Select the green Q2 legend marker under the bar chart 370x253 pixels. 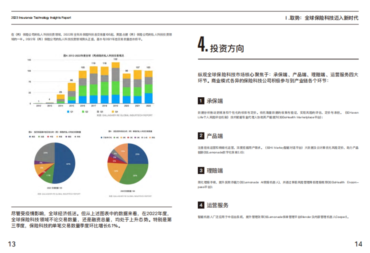[x=83, y=112]
